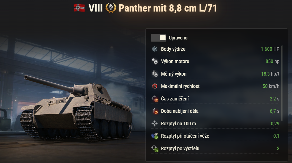
Task: Click the Výkon motoru gears icon
Action: [x=155, y=61]
